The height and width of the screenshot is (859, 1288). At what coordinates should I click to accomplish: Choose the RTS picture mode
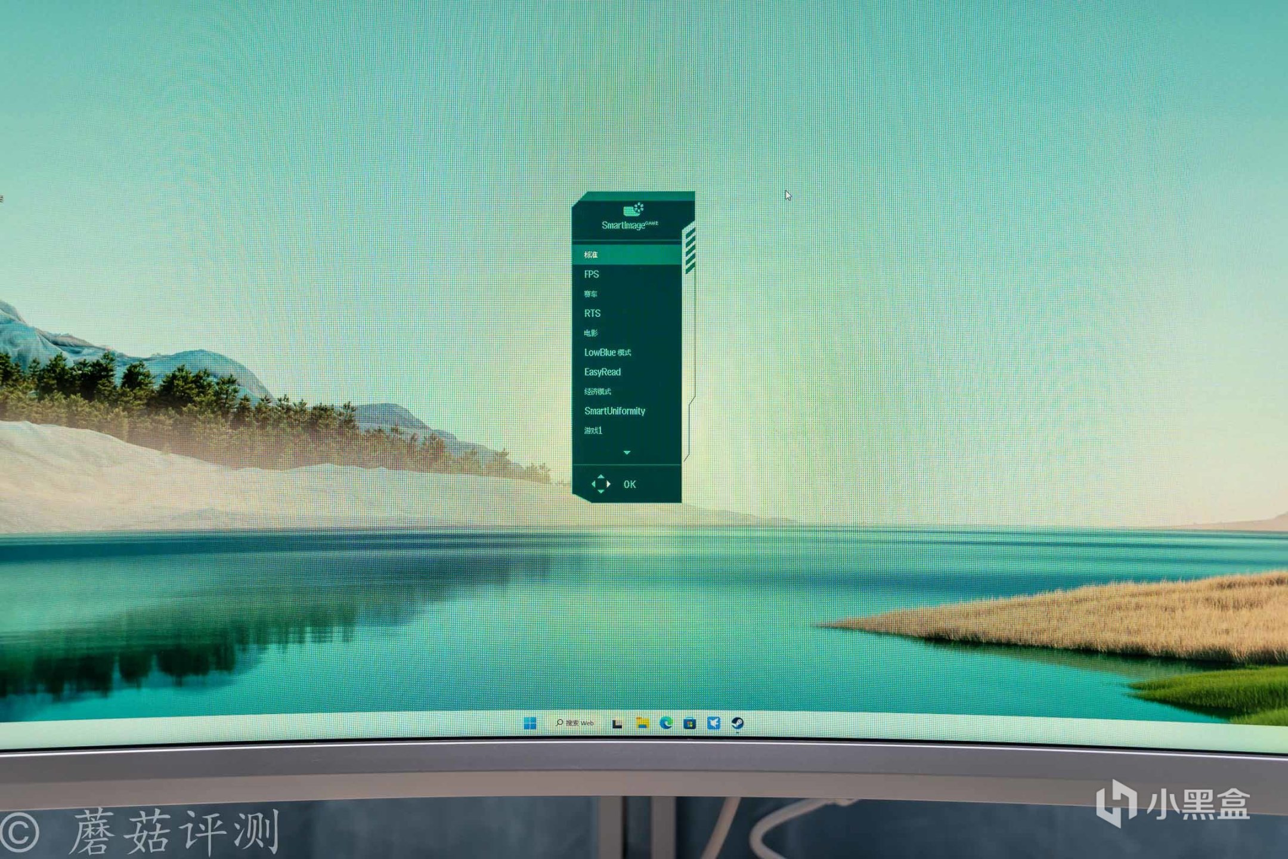click(626, 313)
